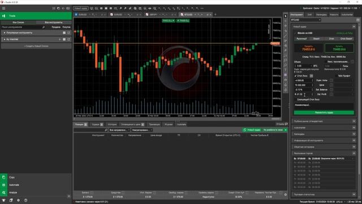Click the search magnifier in the watchlist search
Image resolution: width=362 pixels, height=204 pixels.
tap(44, 27)
